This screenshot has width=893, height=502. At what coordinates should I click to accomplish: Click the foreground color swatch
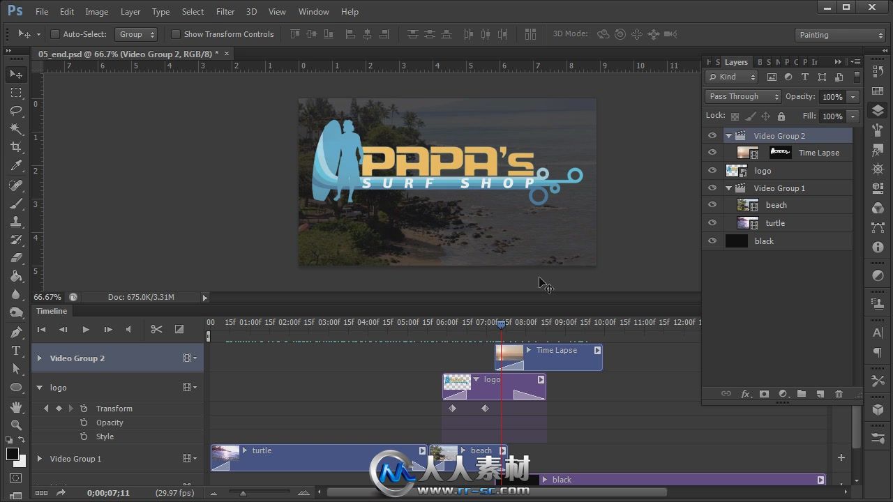pyautogui.click(x=13, y=455)
